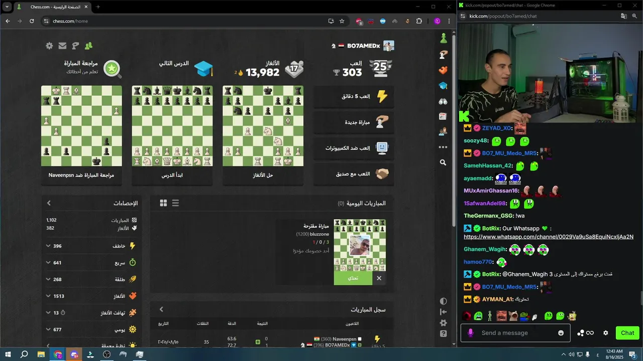Open the Social friends sidebar icon
The width and height of the screenshot is (643, 361).
pos(443,131)
